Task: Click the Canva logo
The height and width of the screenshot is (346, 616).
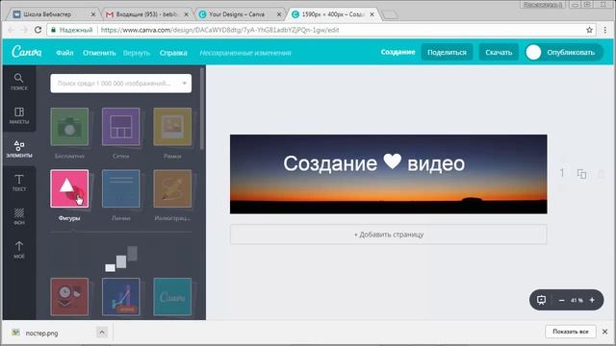Action: point(26,52)
